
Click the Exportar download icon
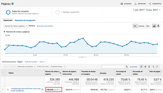click(135, 4)
